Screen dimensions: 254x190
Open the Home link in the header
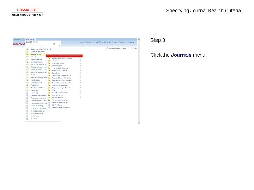coord(81,42)
